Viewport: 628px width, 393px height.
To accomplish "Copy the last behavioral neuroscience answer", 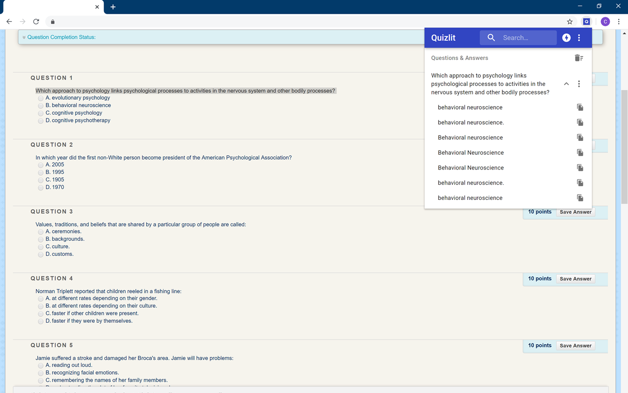I will click(580, 197).
